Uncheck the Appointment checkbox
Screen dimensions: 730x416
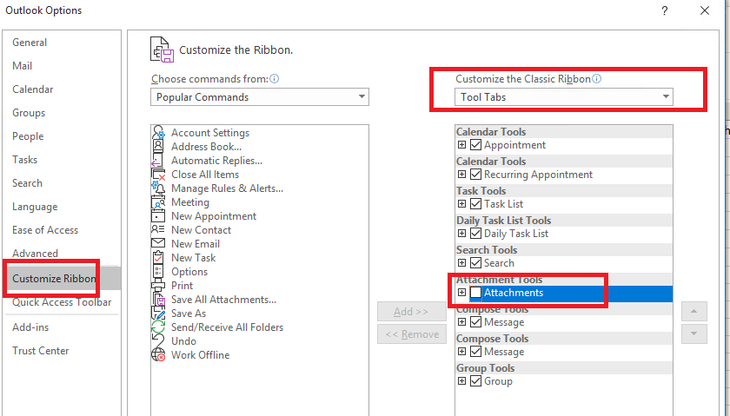click(x=475, y=145)
